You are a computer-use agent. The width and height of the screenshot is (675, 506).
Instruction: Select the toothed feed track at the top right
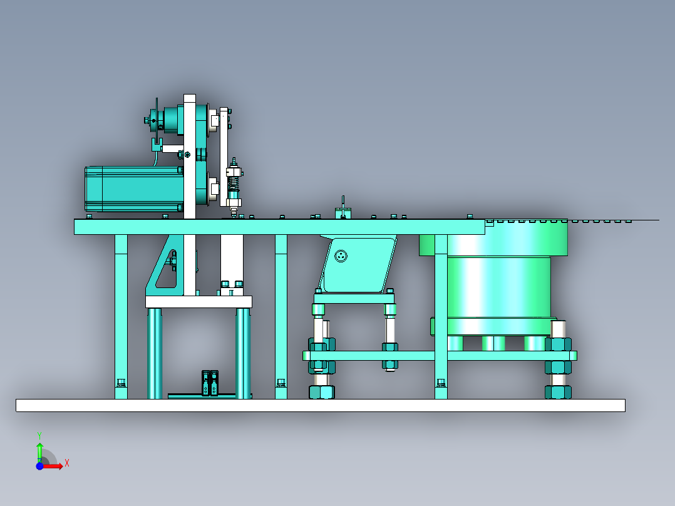click(572, 221)
